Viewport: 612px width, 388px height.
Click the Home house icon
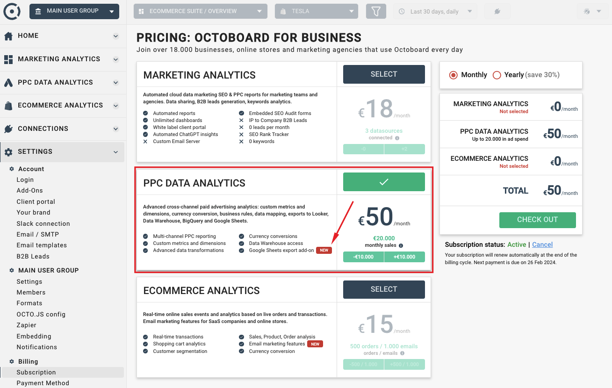tap(8, 36)
